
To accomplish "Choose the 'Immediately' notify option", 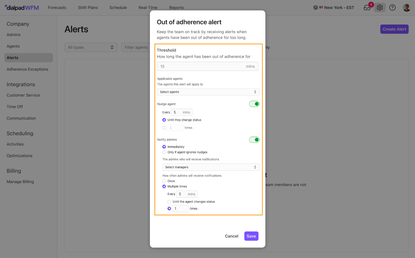I will (164, 147).
